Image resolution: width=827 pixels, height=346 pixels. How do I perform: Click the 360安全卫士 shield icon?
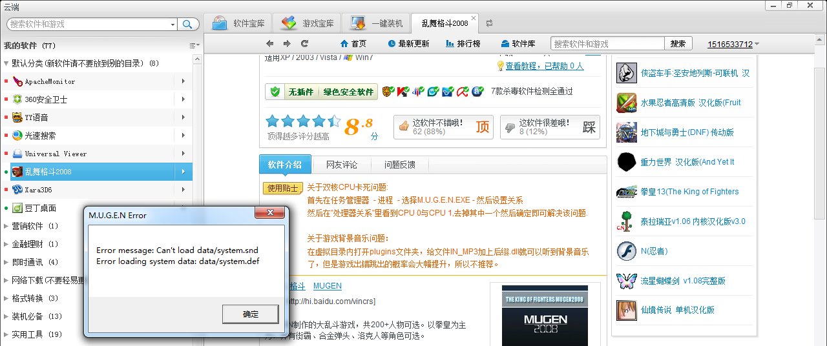pyautogui.click(x=17, y=99)
